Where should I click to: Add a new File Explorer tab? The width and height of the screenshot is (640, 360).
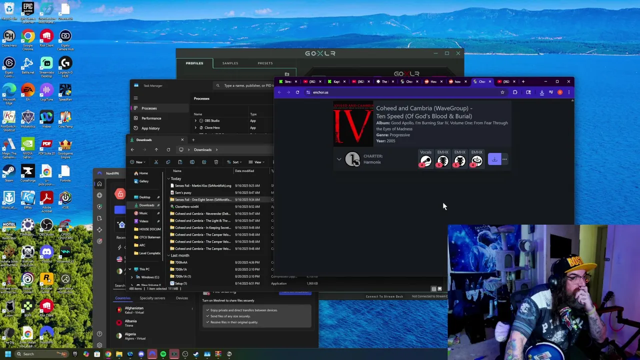coord(193,140)
